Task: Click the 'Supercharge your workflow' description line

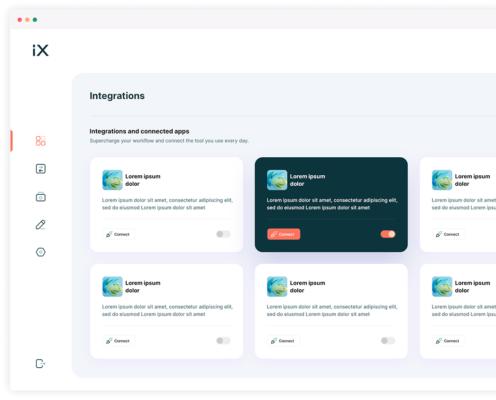Action: pos(169,141)
